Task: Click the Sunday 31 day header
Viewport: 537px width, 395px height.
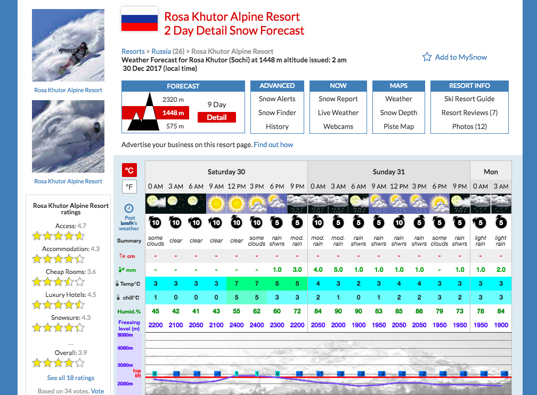Action: [x=389, y=172]
